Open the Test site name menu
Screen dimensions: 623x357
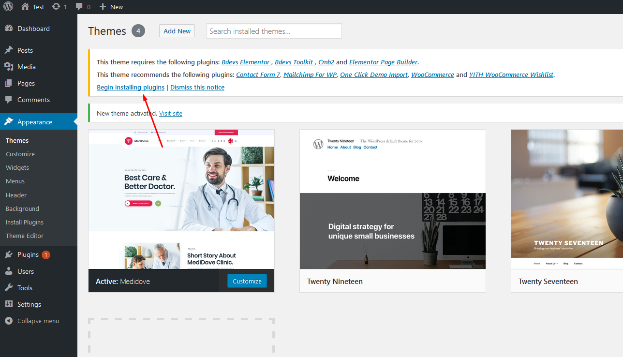(33, 7)
